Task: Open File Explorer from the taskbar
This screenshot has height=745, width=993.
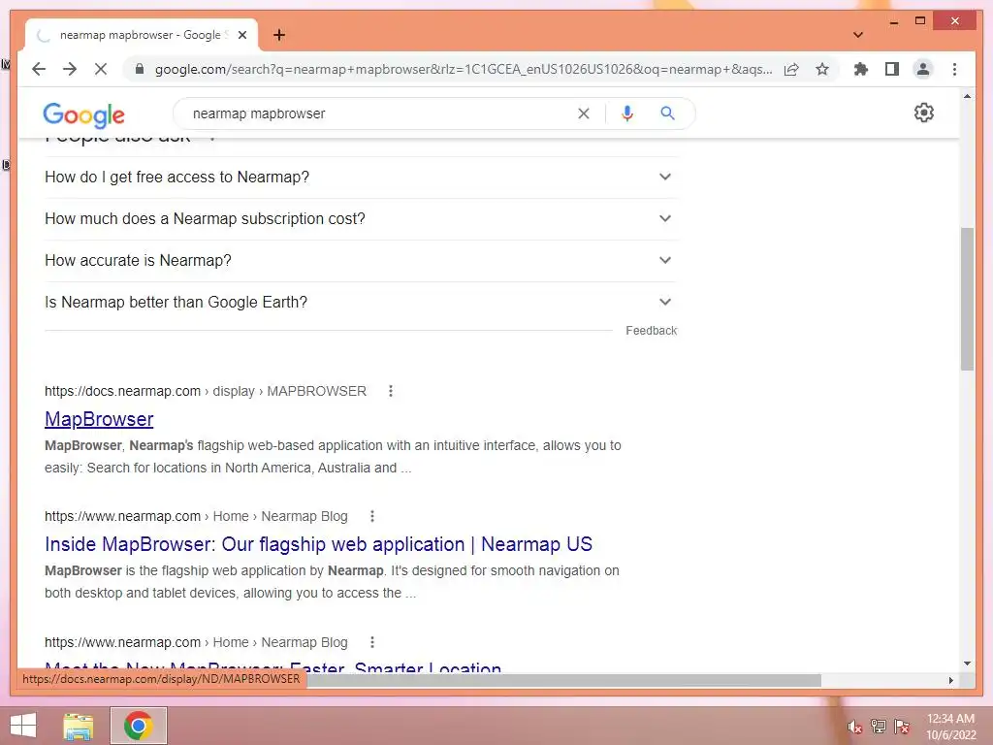Action: coord(79,726)
